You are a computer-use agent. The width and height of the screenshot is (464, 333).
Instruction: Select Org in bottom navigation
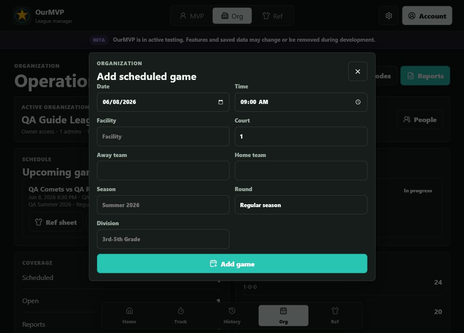(283, 316)
